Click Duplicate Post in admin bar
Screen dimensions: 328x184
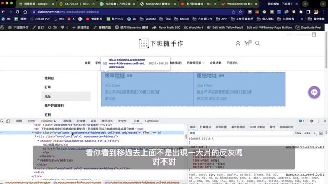[x=309, y=27]
